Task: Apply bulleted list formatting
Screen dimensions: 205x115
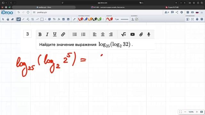Action: (x=75, y=34)
